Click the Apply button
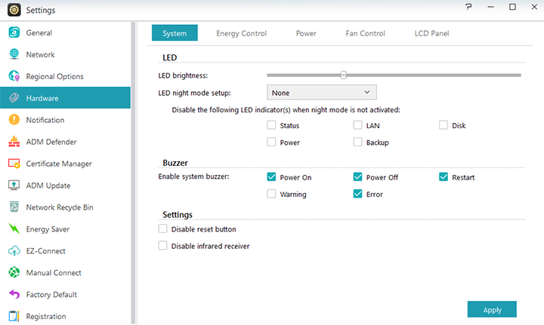Screen dimensions: 544x325 pyautogui.click(x=492, y=309)
